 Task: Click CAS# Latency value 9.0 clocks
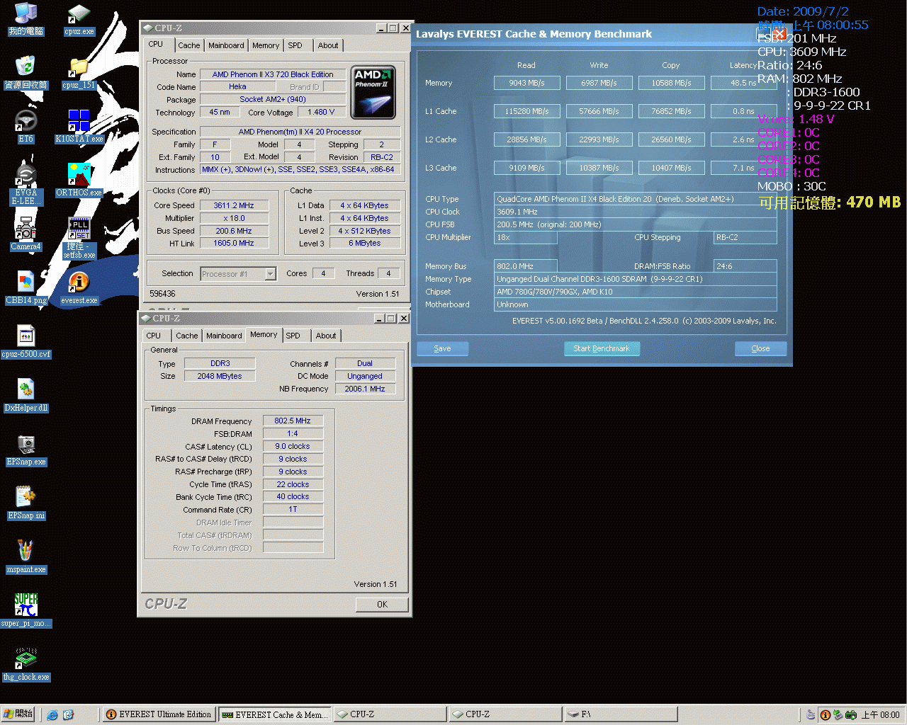[293, 446]
